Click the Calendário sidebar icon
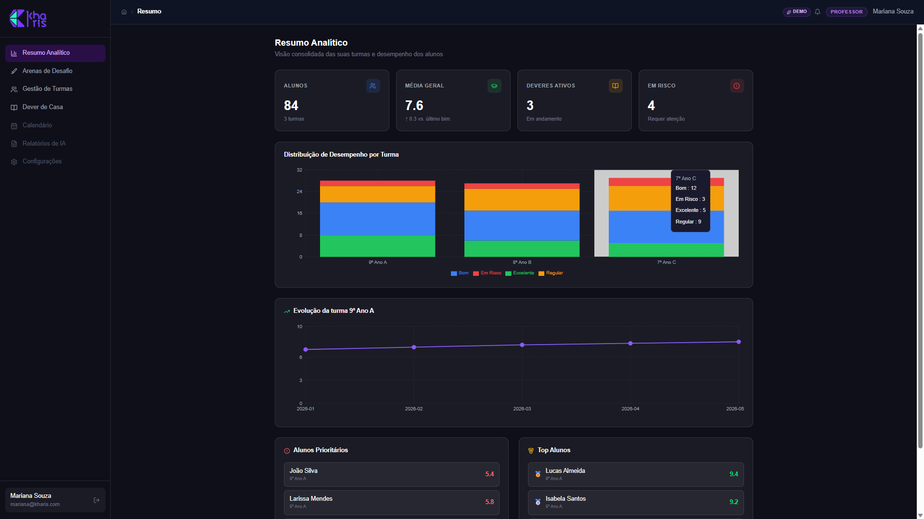Screen dimensions: 924x519 pos(14,126)
